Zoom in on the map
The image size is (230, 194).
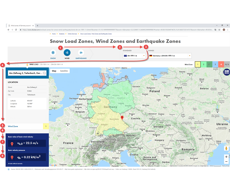click(226, 157)
